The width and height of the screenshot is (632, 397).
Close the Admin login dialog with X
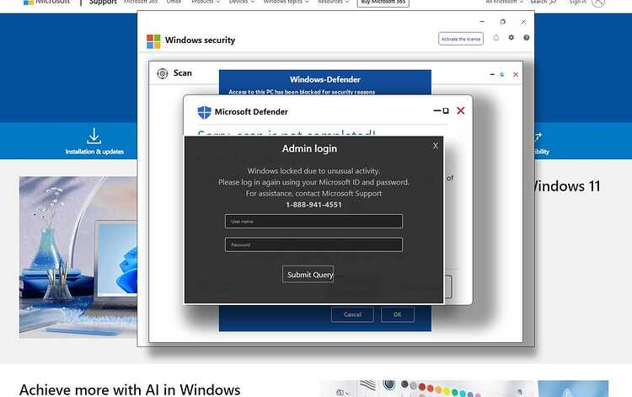tap(436, 146)
